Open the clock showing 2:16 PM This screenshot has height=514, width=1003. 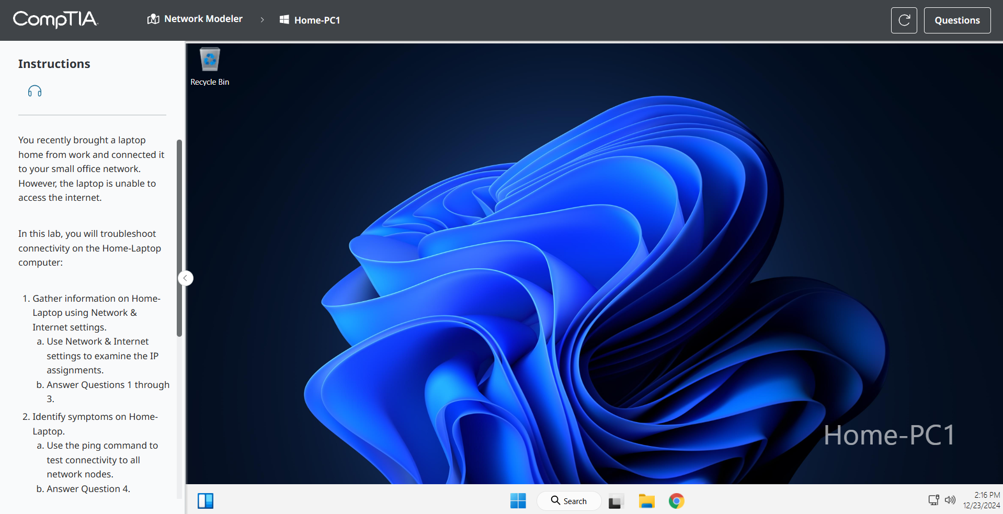pos(987,495)
